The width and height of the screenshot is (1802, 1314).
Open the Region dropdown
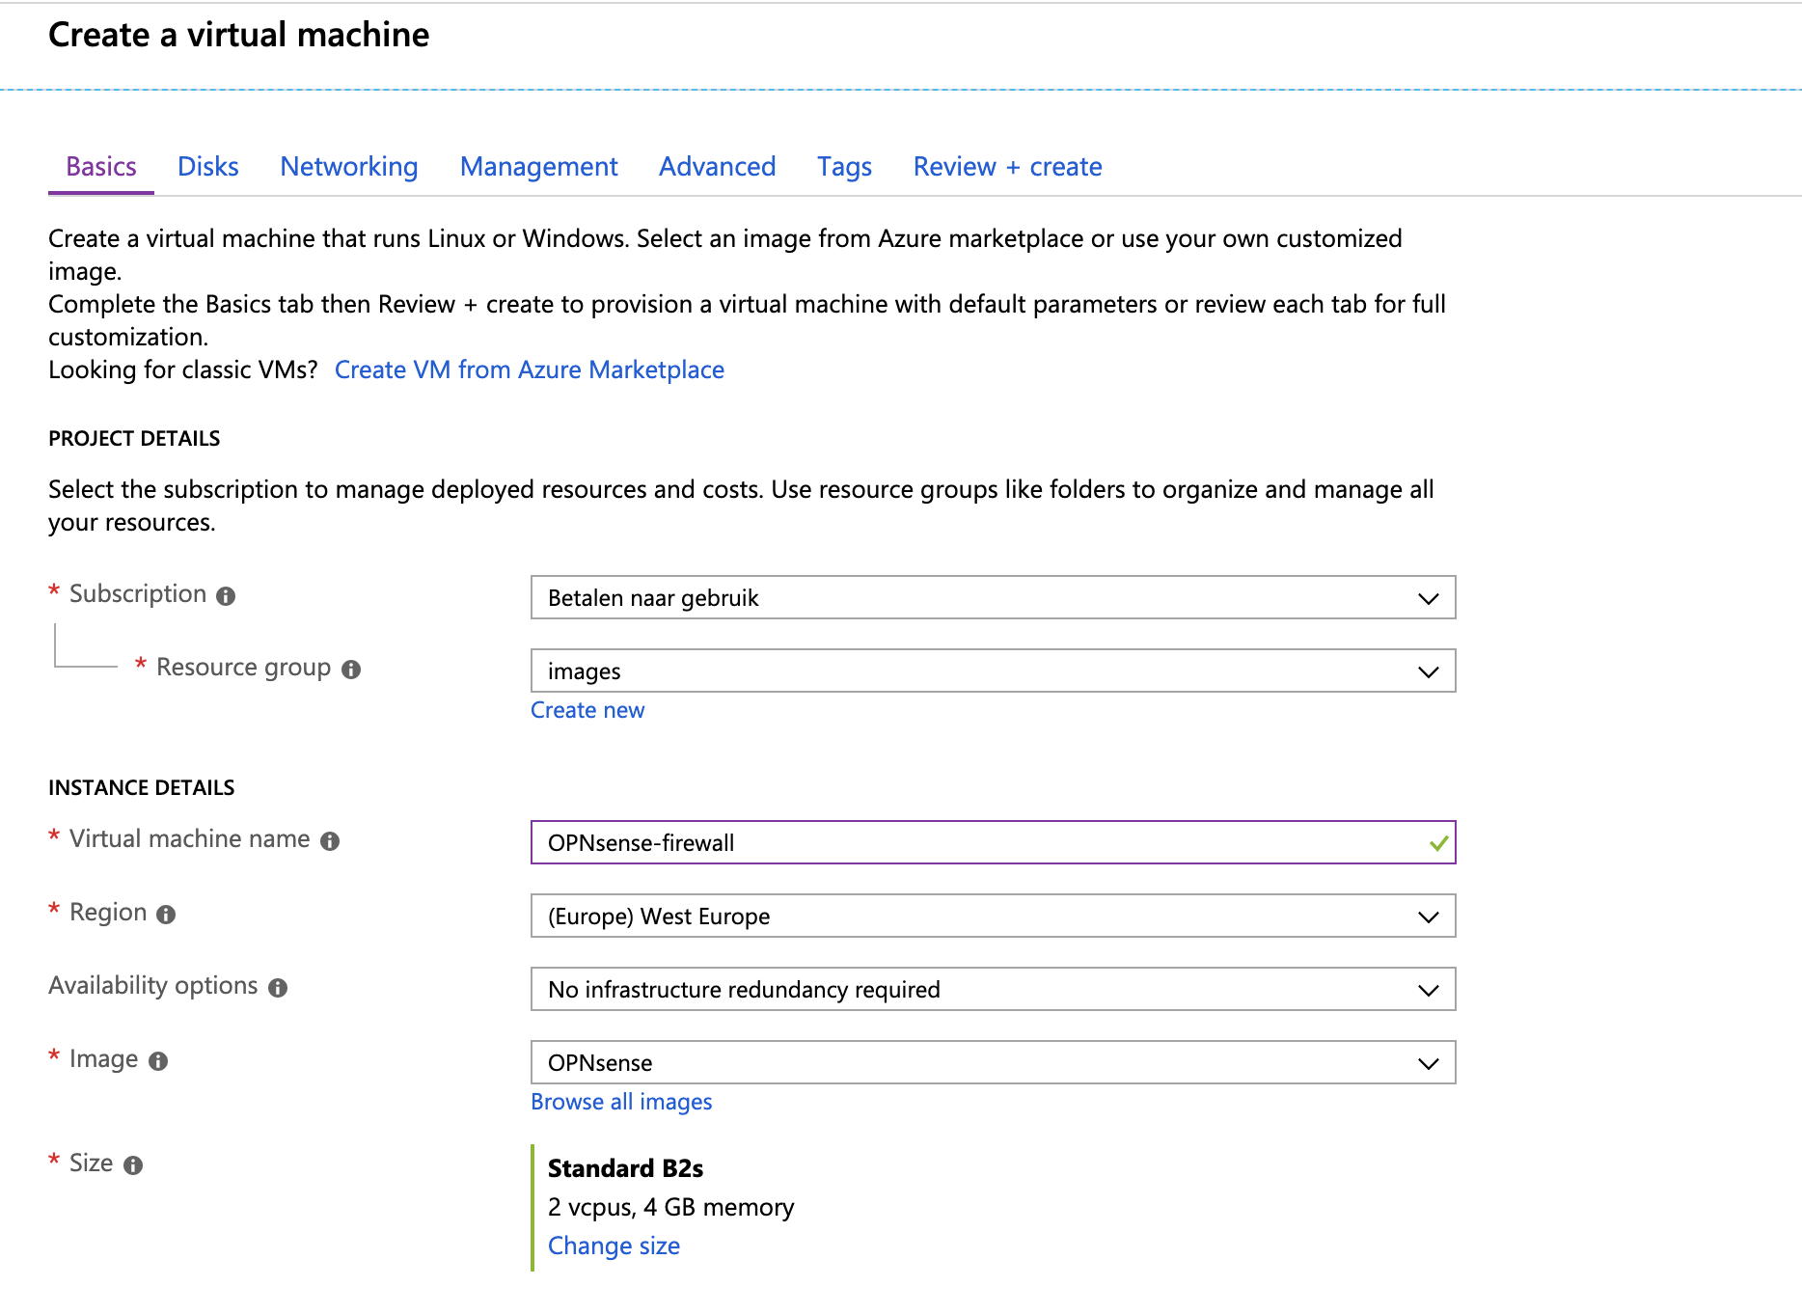992,917
